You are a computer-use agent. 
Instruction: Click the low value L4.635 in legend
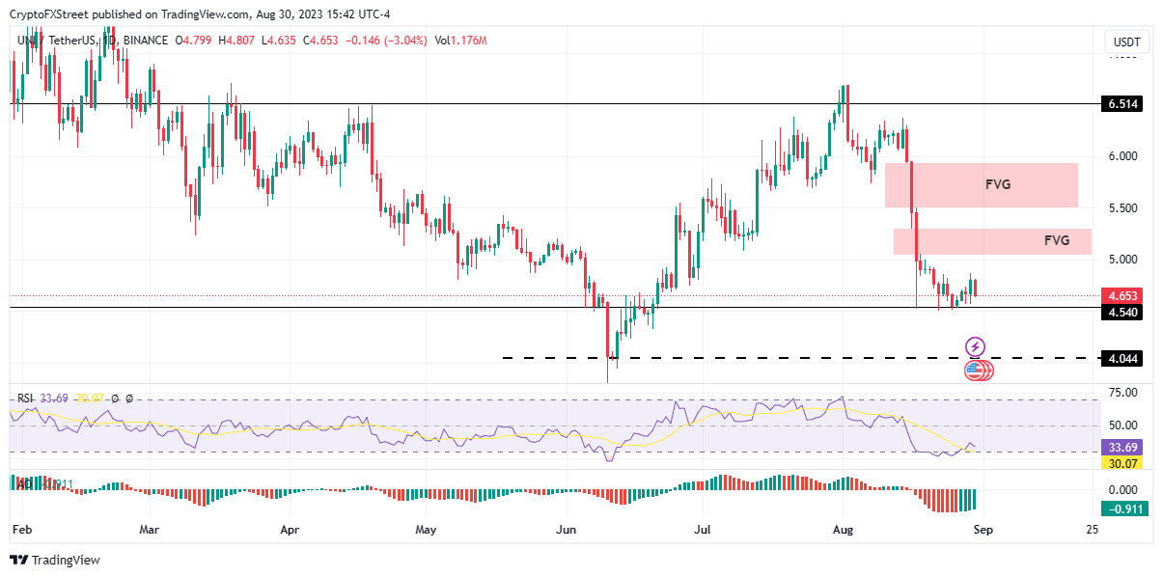click(280, 41)
